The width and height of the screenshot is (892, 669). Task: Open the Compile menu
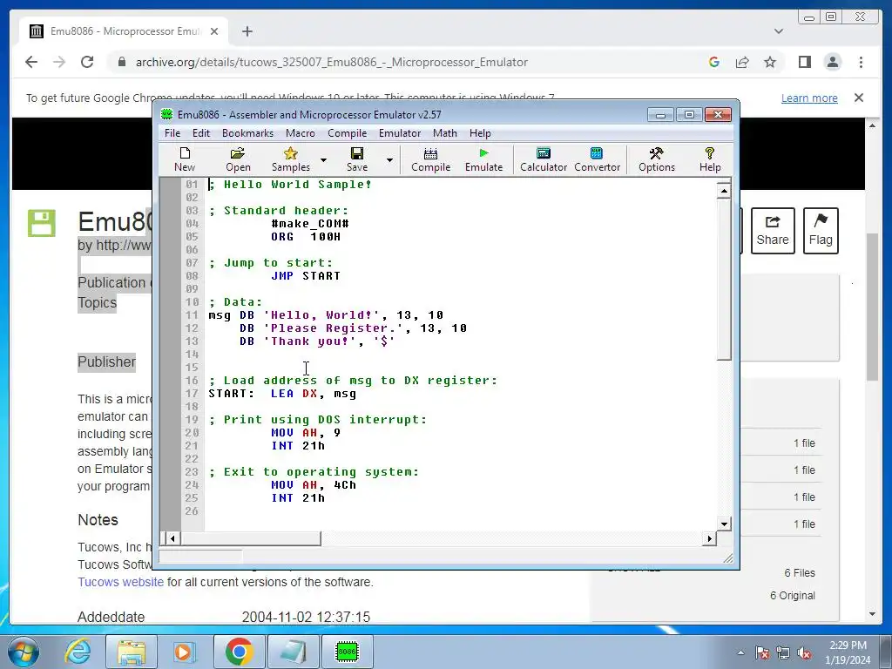[347, 133]
